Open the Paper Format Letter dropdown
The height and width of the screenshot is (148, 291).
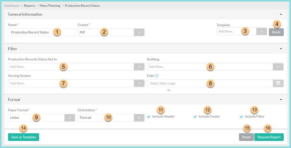click(70, 118)
